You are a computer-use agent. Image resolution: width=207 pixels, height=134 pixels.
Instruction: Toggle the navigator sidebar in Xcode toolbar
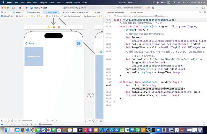[x=13, y=8]
